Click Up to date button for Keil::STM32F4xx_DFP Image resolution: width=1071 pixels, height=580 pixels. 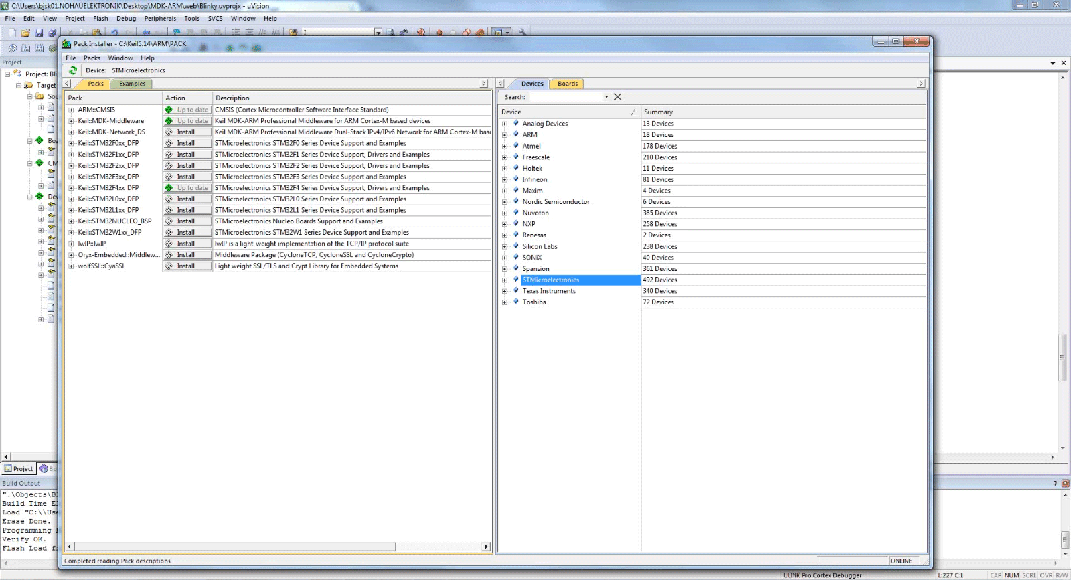pos(187,188)
